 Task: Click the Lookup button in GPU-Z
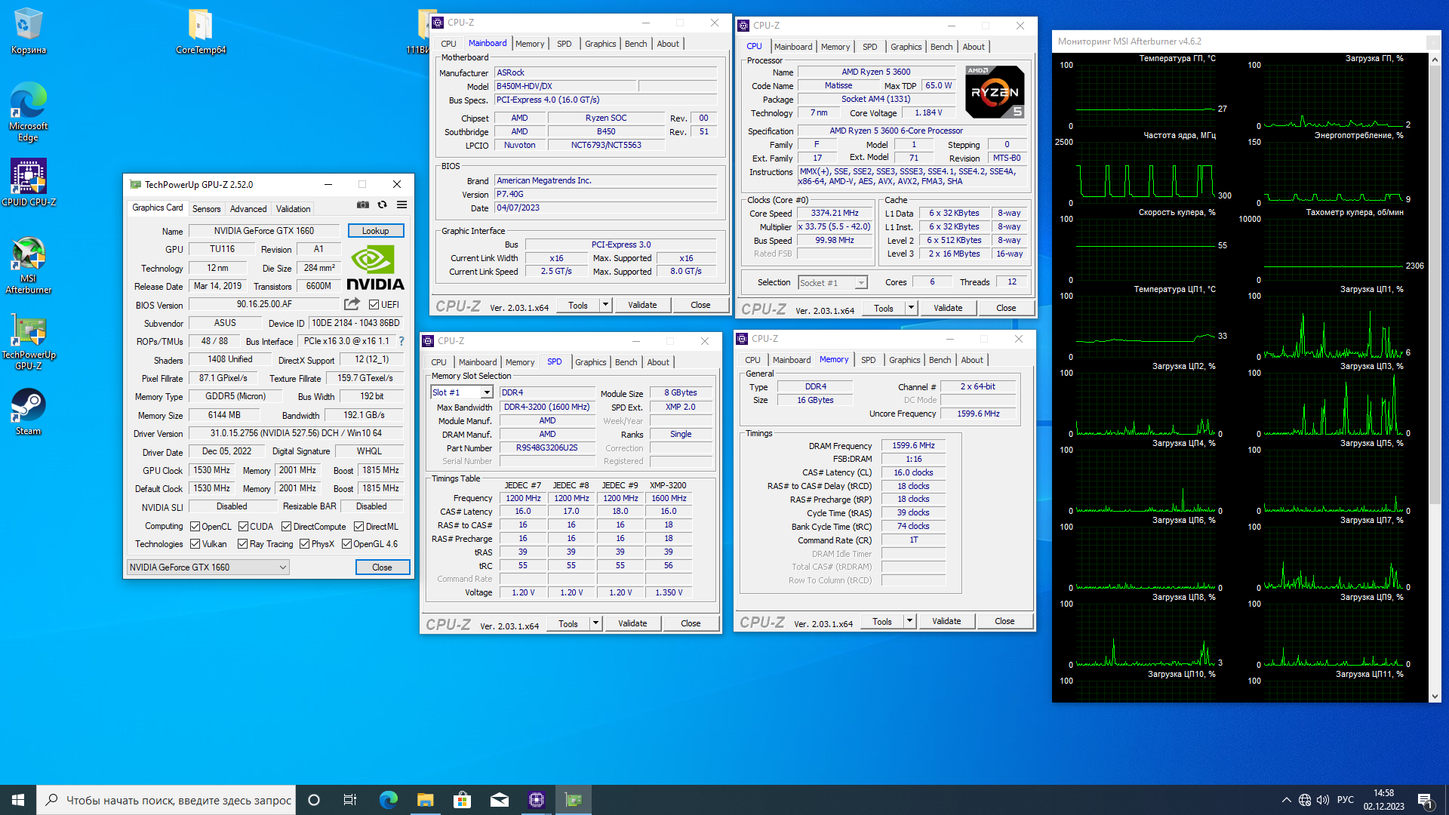point(375,231)
